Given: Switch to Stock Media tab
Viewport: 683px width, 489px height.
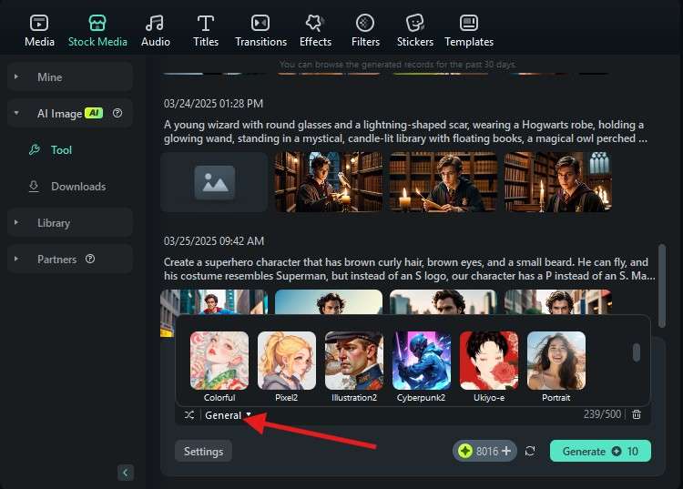Looking at the screenshot, I should click(x=97, y=30).
